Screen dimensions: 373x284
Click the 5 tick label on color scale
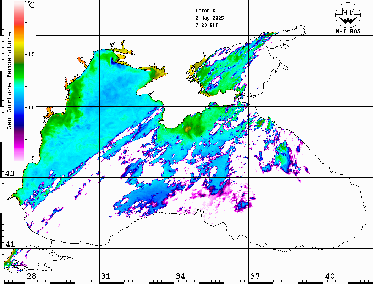click(x=33, y=158)
